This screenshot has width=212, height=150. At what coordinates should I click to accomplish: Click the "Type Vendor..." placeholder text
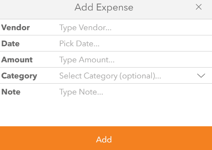tap(85, 28)
